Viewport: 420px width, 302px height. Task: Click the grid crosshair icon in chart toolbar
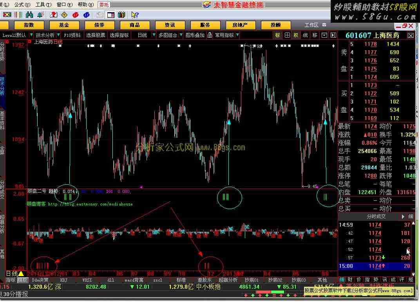click(x=287, y=35)
